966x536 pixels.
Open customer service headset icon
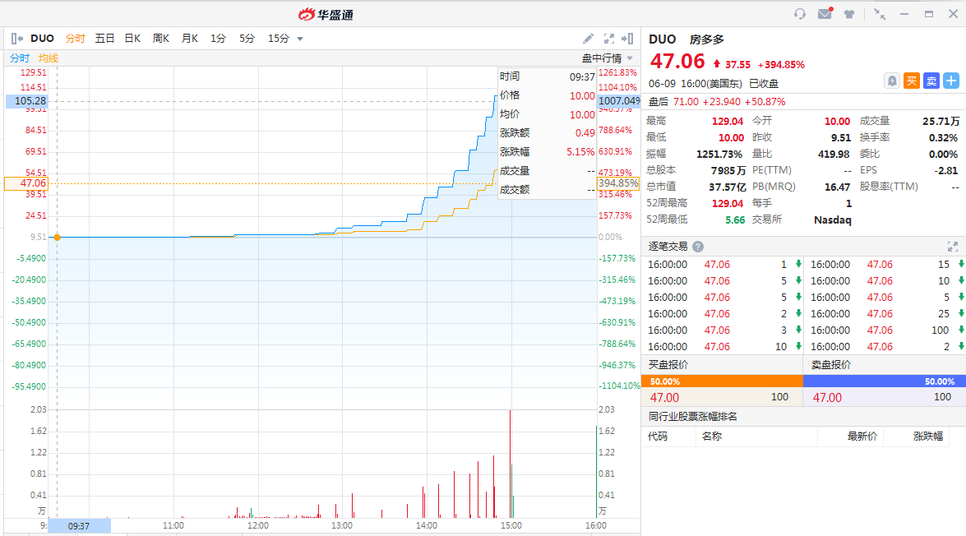[800, 13]
